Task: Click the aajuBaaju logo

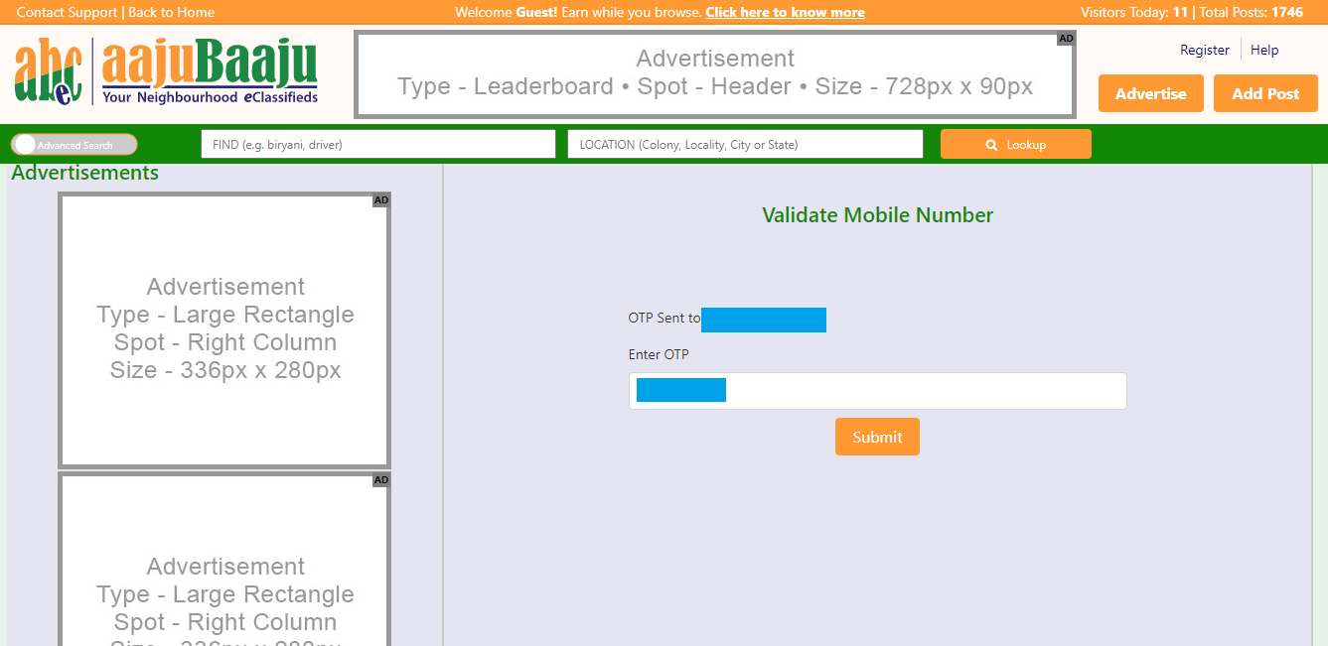Action: [x=166, y=72]
